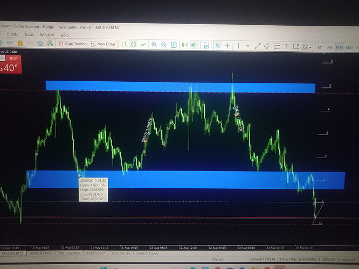This screenshot has height=269, width=359.
Task: Click the small arrow left of BUY
Action: pos(2,58)
